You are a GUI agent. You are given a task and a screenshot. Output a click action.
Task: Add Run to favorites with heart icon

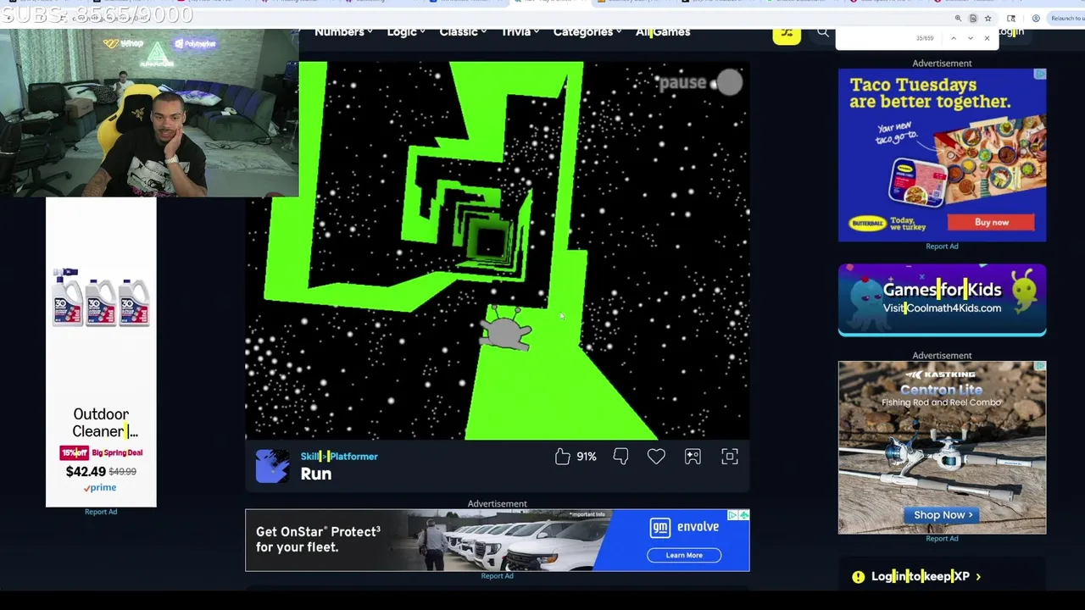(656, 457)
